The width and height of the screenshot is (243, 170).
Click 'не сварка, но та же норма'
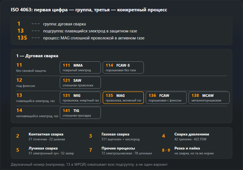pos(194,153)
